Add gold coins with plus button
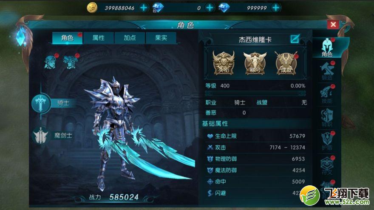374x210 pixels. point(144,8)
